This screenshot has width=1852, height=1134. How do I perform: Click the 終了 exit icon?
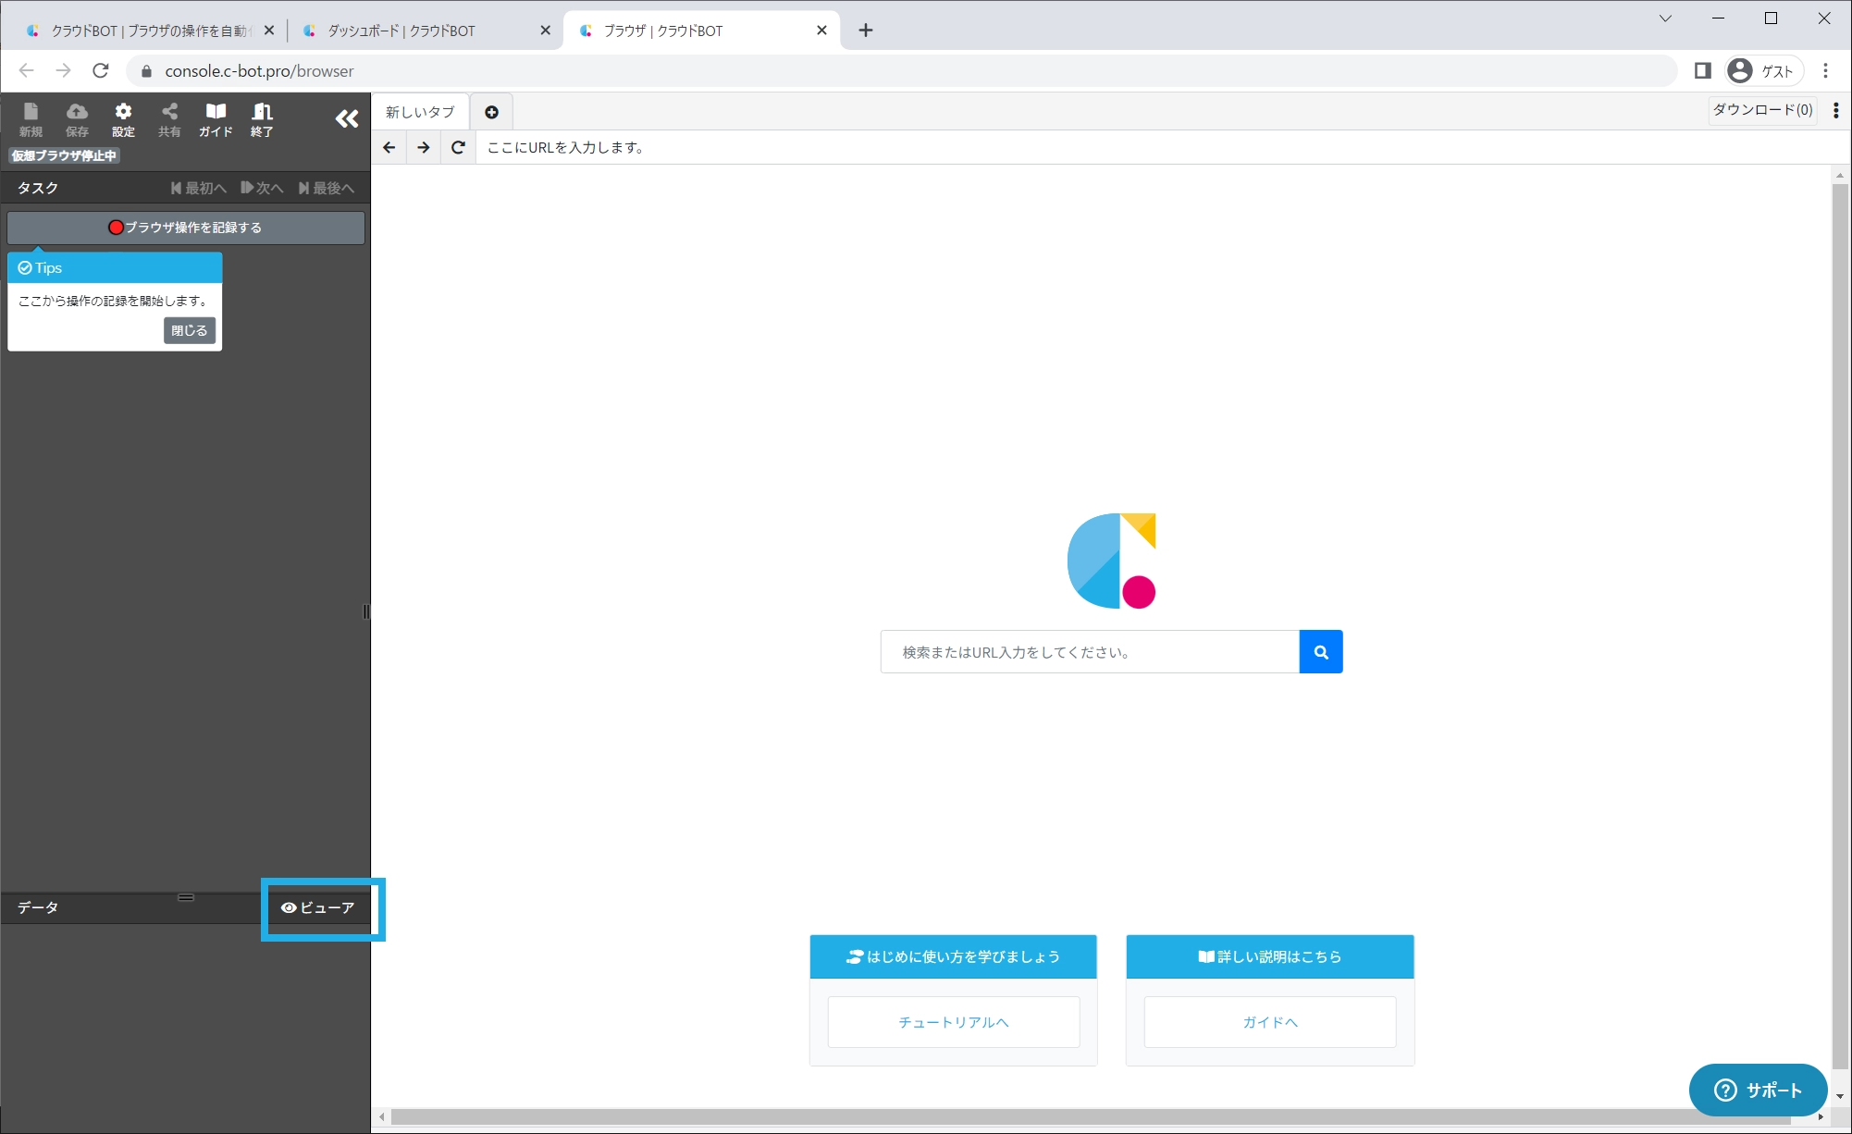pos(262,119)
